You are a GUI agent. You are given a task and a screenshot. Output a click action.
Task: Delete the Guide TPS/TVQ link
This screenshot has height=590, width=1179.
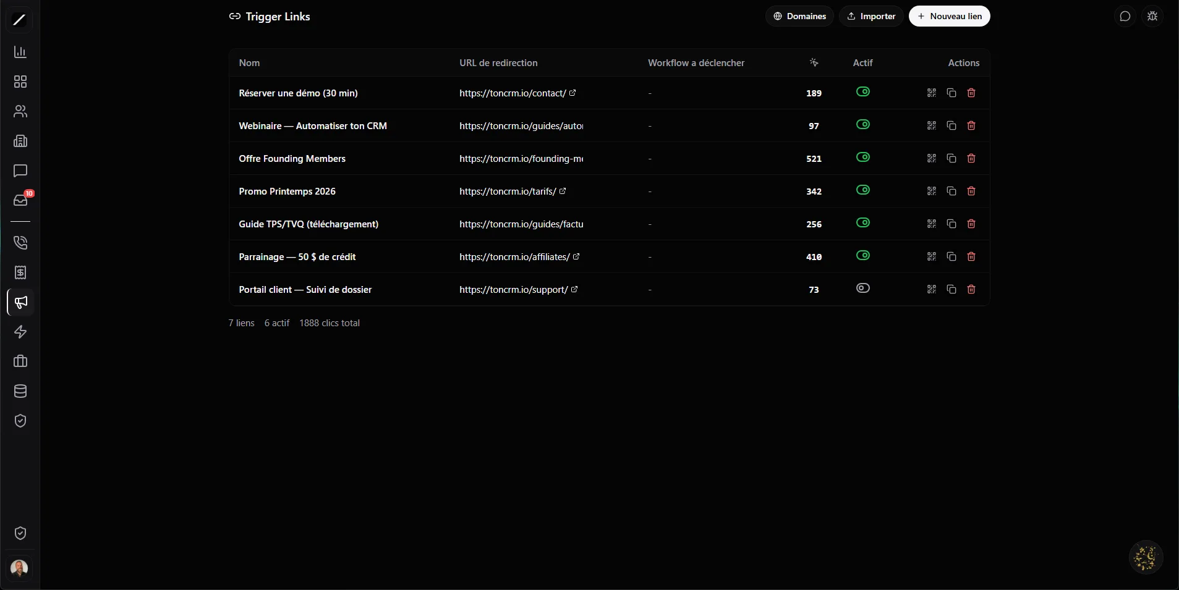[971, 224]
